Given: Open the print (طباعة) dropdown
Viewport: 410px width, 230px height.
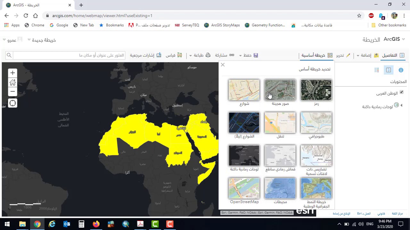Looking at the screenshot, I should pos(200,55).
